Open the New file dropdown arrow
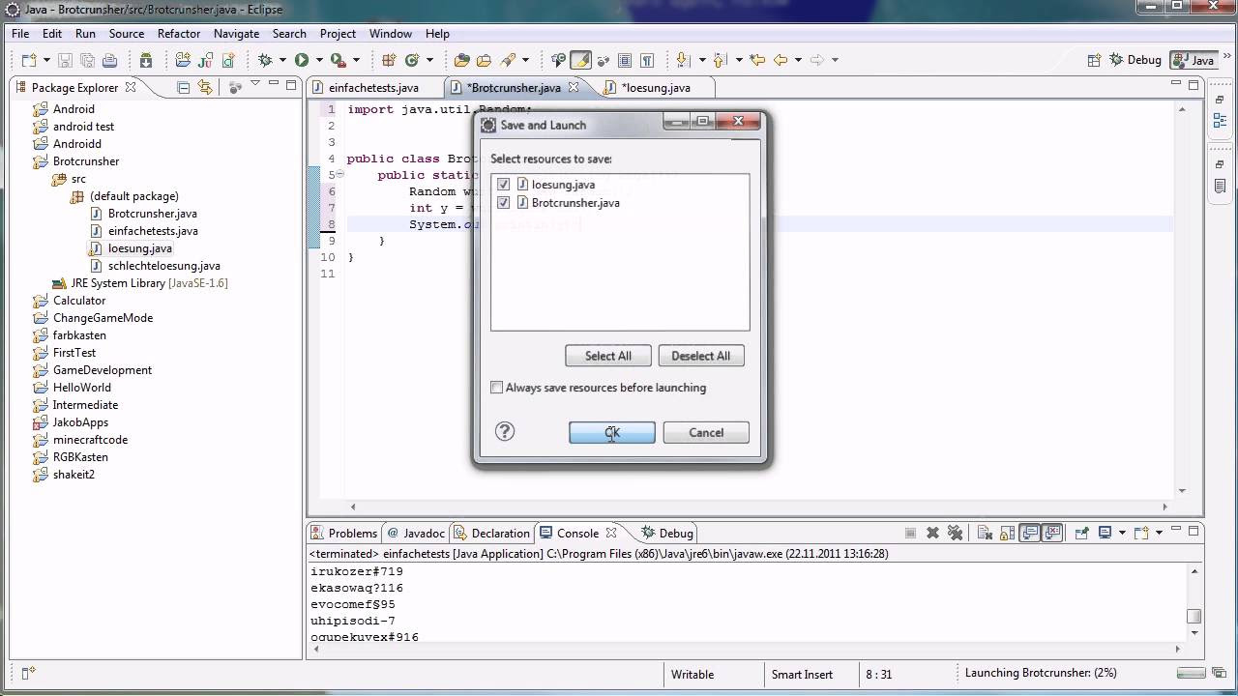 (46, 60)
